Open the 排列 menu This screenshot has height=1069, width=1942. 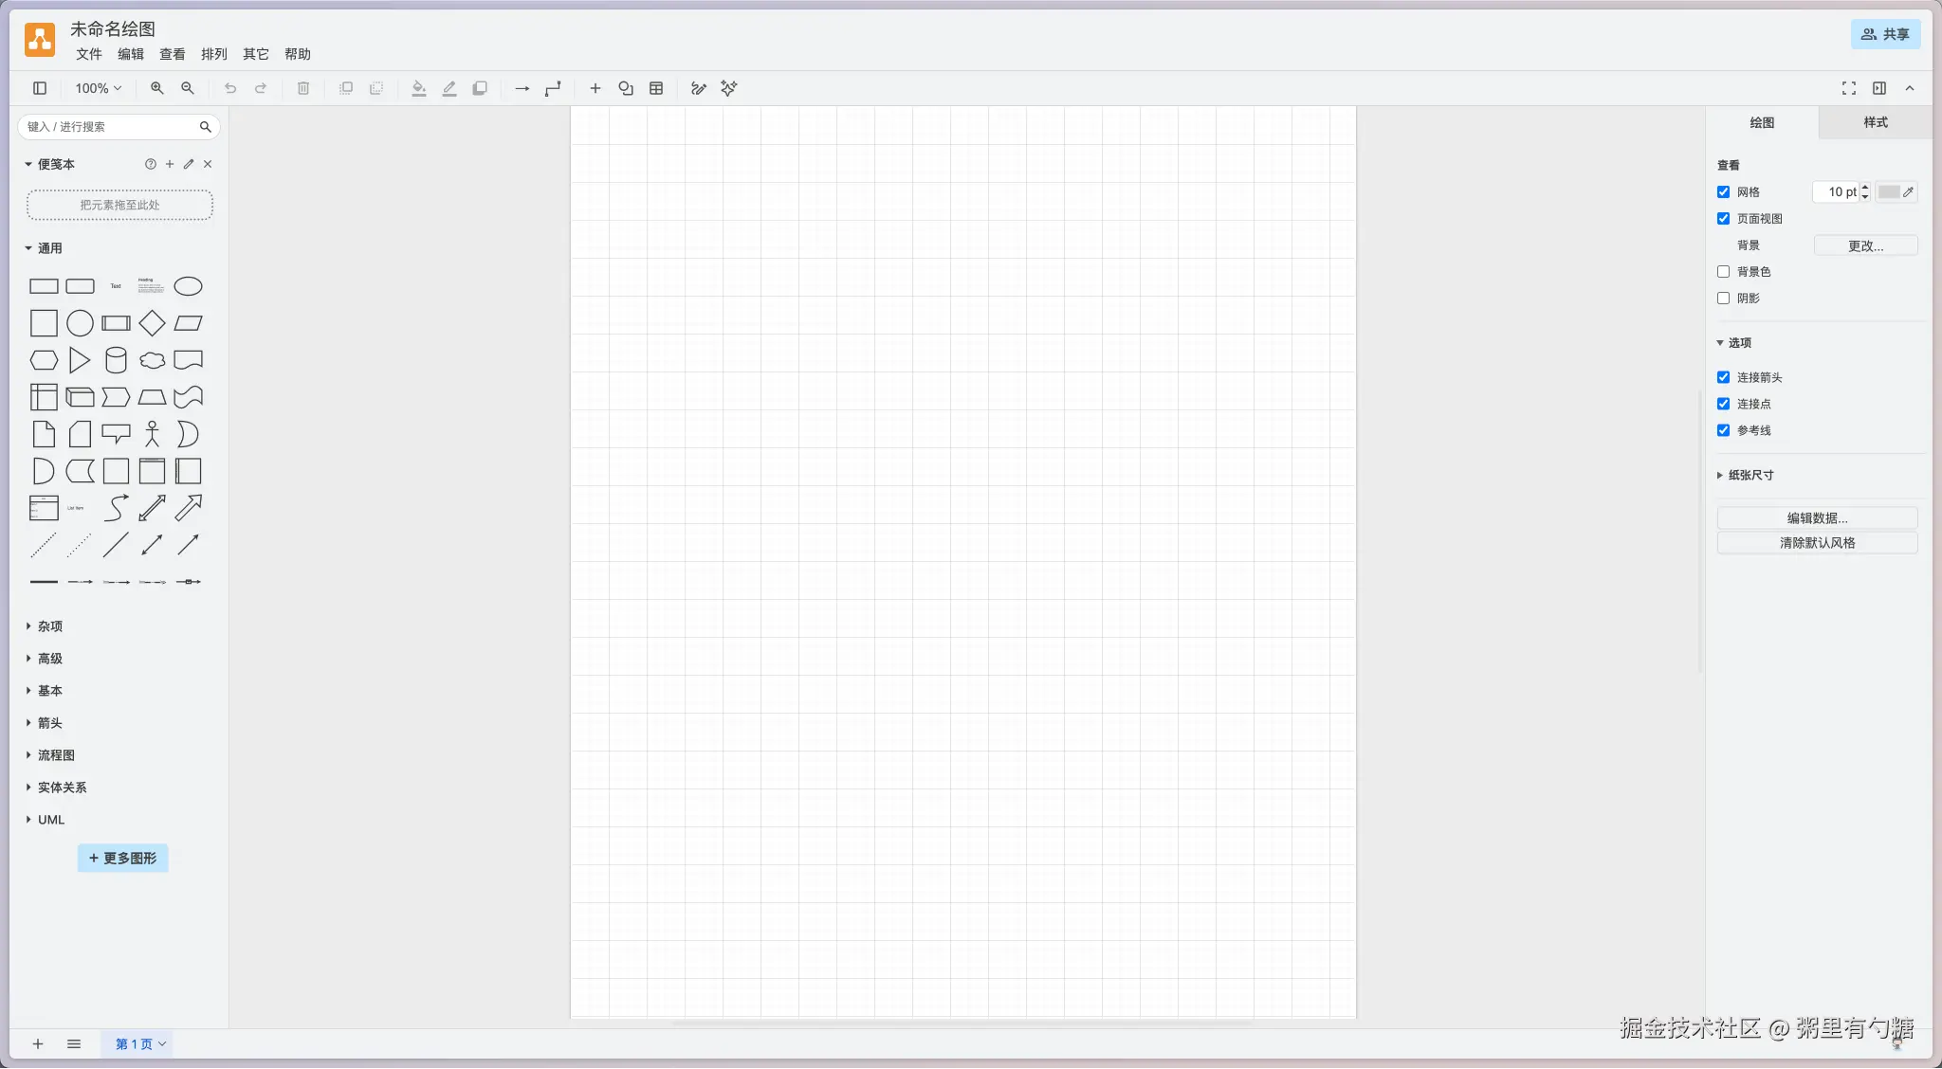[x=213, y=54]
